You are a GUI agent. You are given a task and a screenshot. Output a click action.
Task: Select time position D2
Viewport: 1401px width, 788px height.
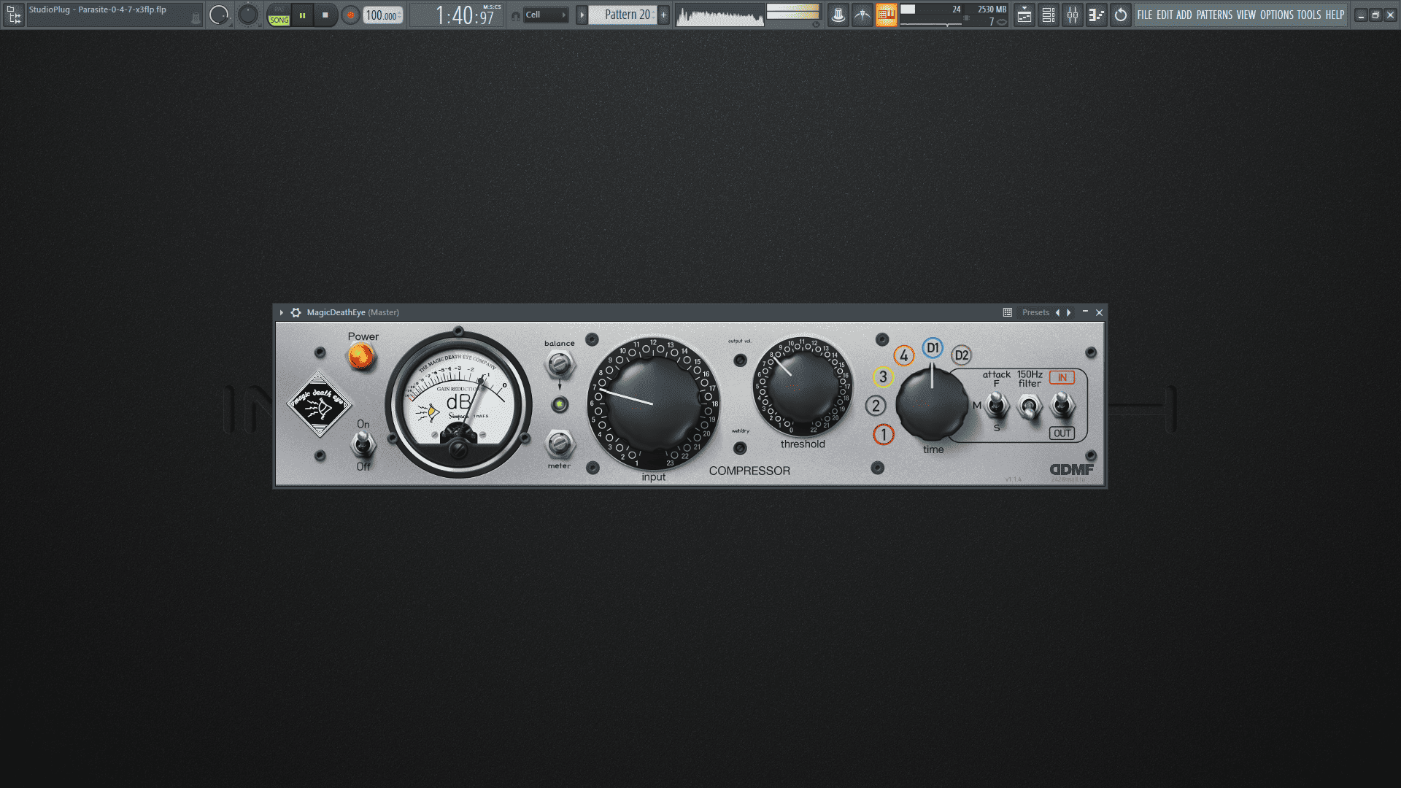962,355
